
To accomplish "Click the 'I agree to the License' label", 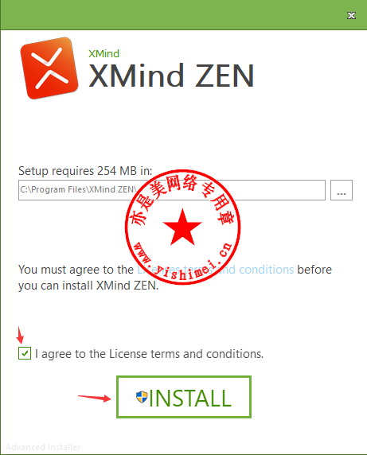I will pos(149,354).
